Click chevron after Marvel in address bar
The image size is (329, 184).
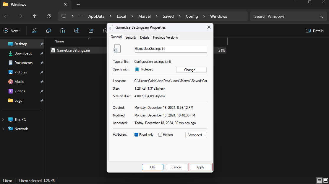157,16
